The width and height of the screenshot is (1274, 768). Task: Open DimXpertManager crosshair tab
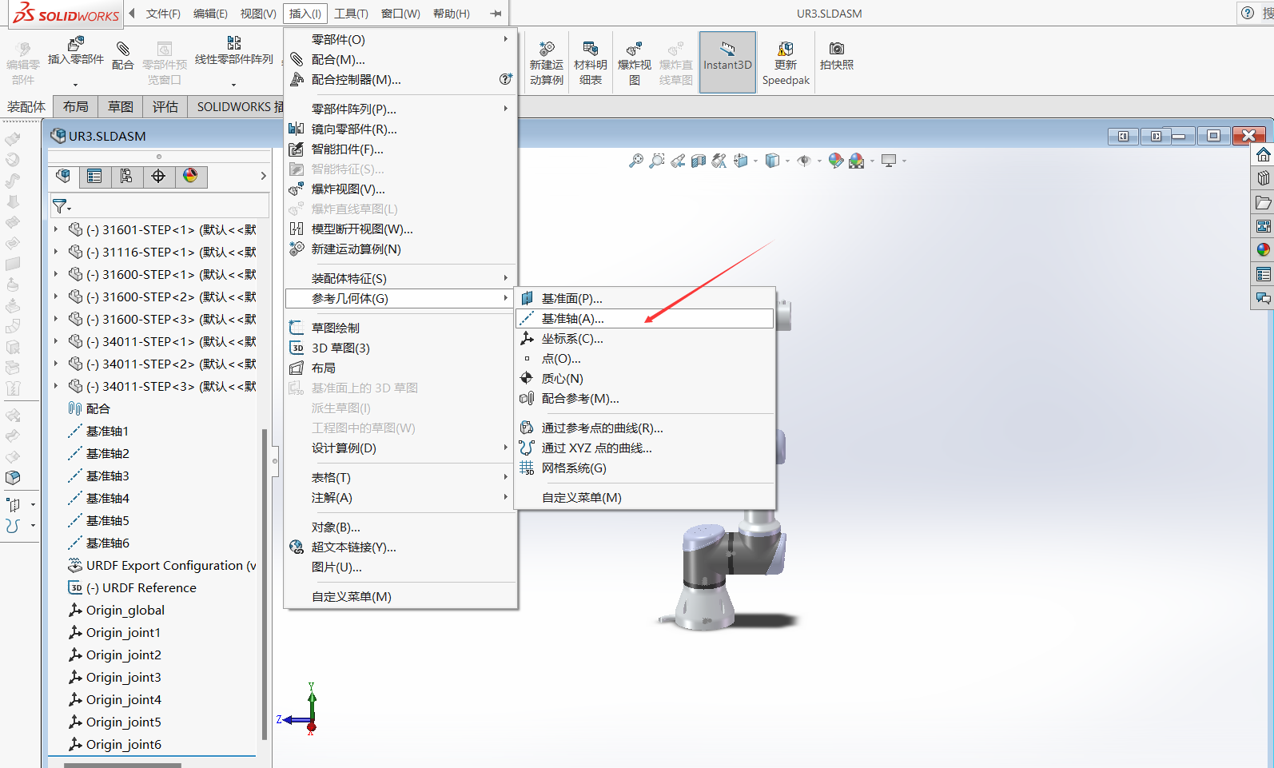(158, 176)
